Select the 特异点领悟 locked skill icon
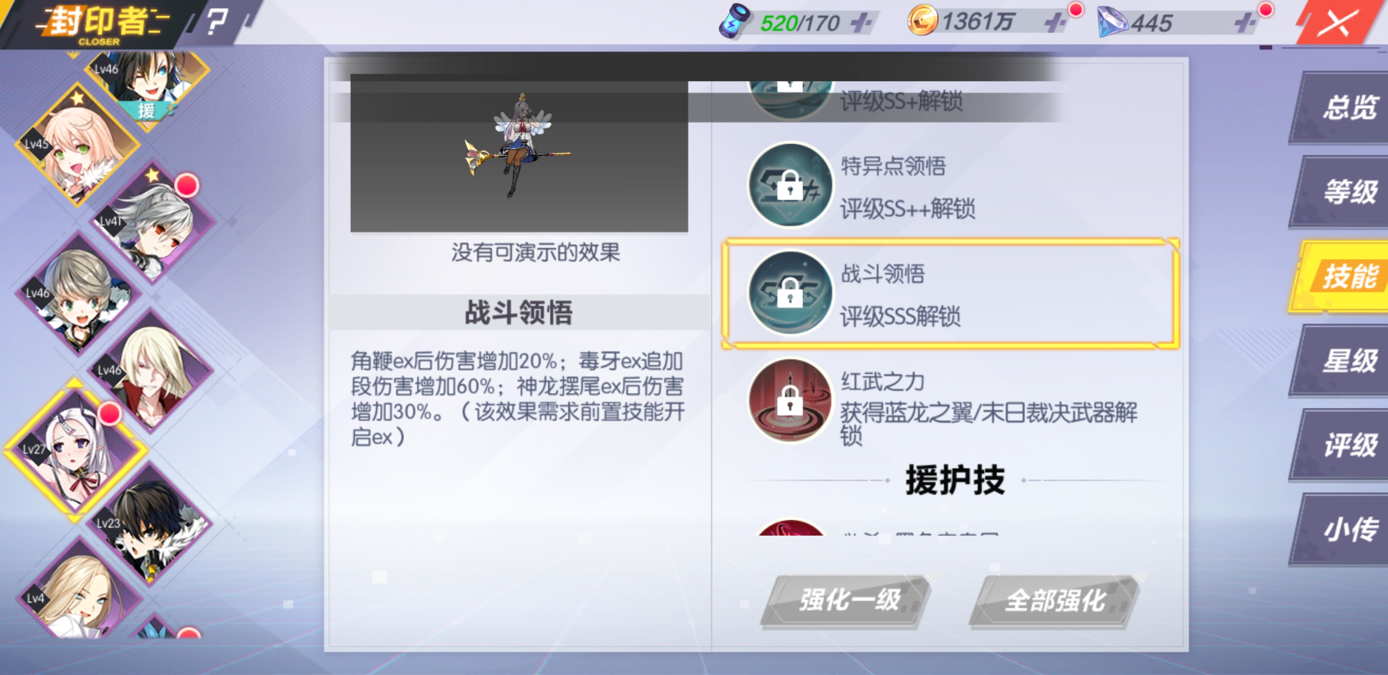This screenshot has height=675, width=1388. [x=790, y=185]
